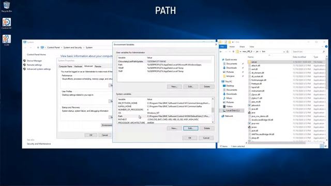Open the Control-M desktop icon
Viewport: 331px width, 186px height.
click(x=7, y=23)
